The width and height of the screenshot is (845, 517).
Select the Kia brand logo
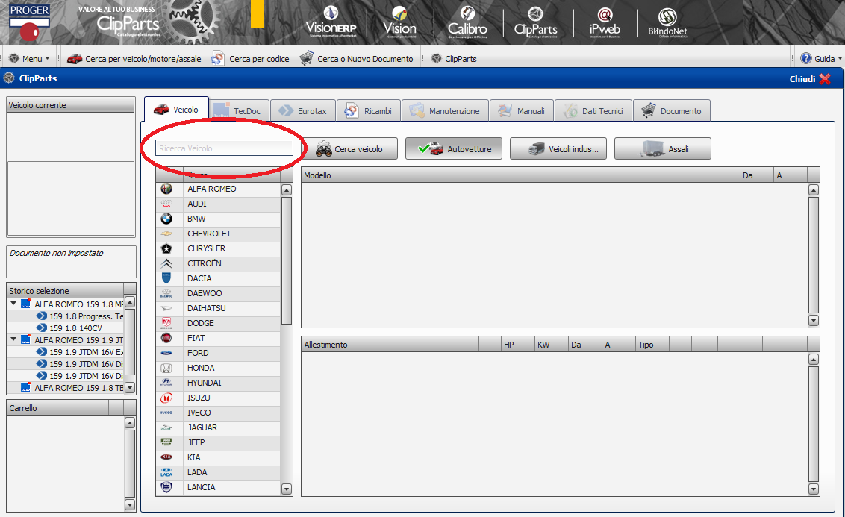[166, 457]
